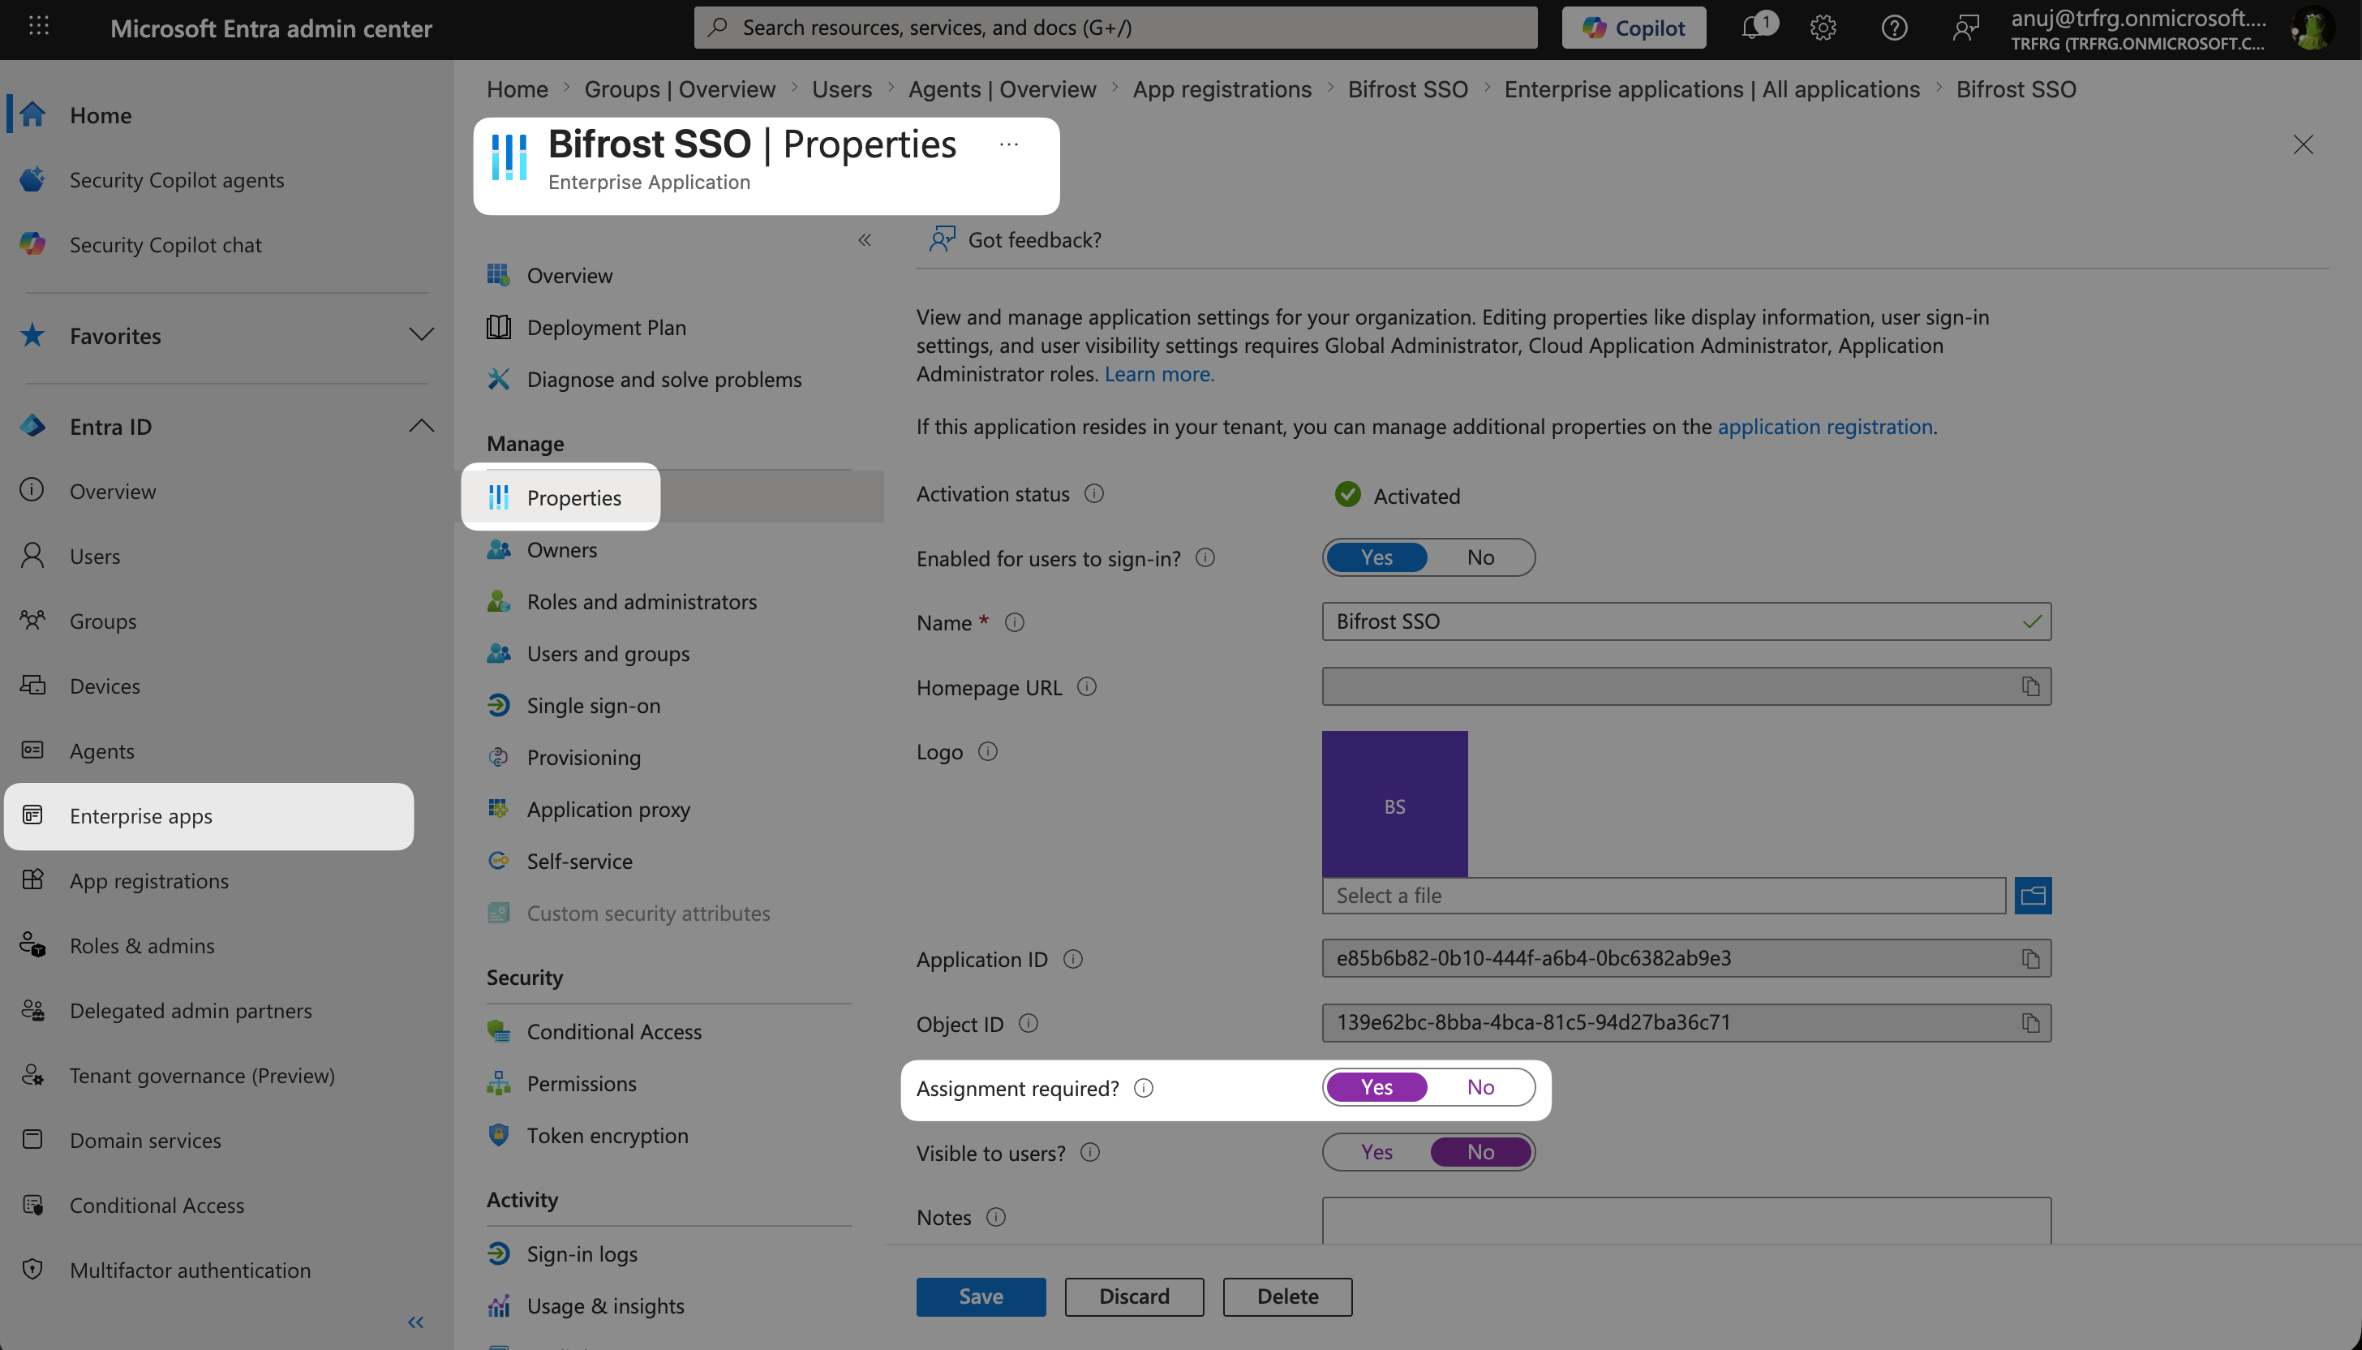This screenshot has width=2362, height=1350.
Task: Close the Bifrost SSO Properties blade
Action: click(x=2303, y=144)
